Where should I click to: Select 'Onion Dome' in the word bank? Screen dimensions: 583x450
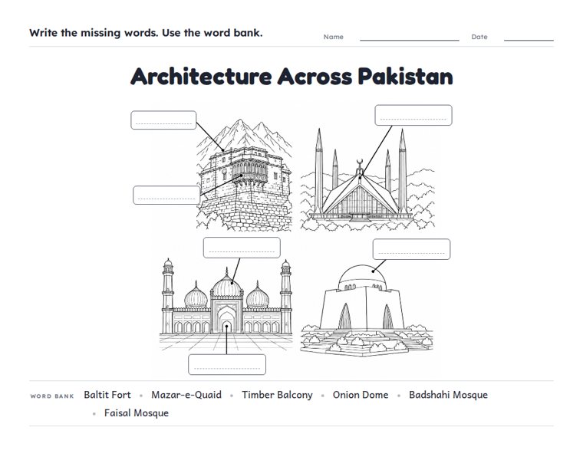[x=361, y=395]
